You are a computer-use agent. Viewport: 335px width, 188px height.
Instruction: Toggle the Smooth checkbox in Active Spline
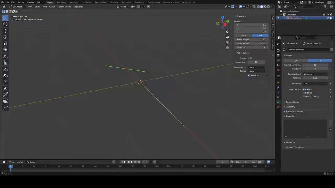[249, 75]
